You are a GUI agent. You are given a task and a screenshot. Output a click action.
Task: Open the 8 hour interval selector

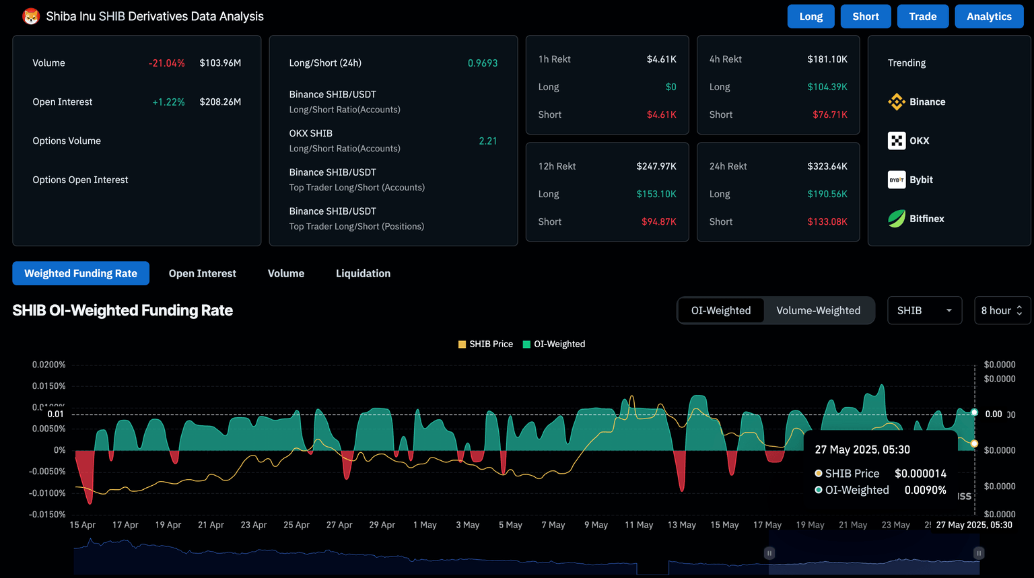(1002, 310)
